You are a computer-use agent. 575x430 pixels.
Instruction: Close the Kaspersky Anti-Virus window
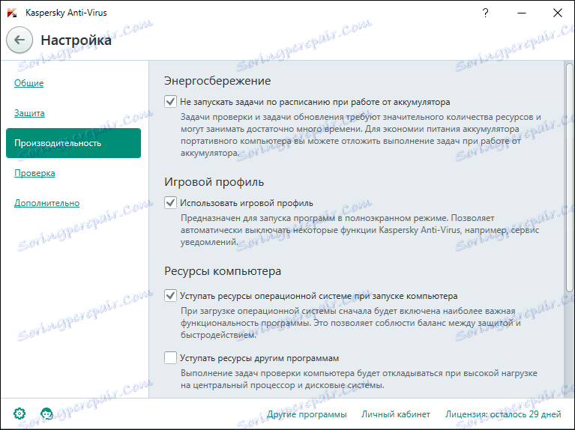point(558,13)
